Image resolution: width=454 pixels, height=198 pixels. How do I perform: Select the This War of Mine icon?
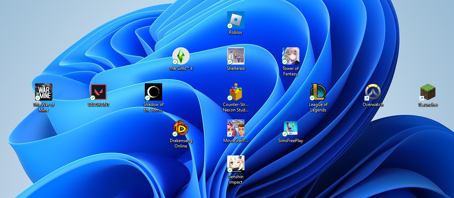point(44,92)
